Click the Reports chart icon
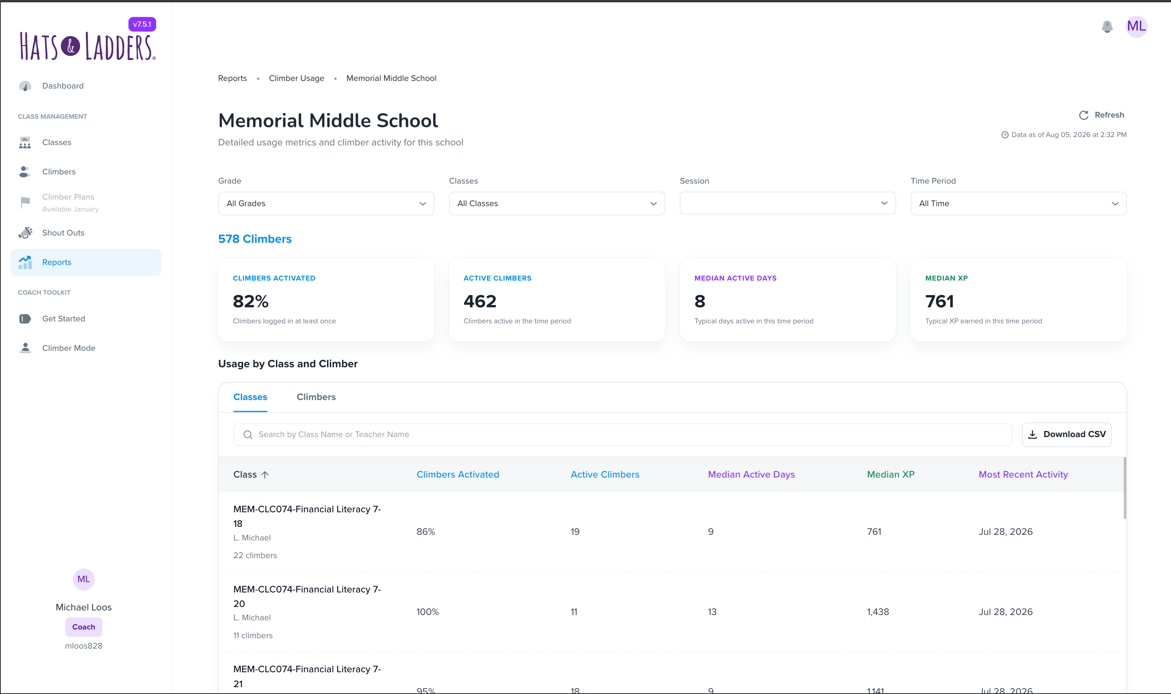 [x=25, y=262]
